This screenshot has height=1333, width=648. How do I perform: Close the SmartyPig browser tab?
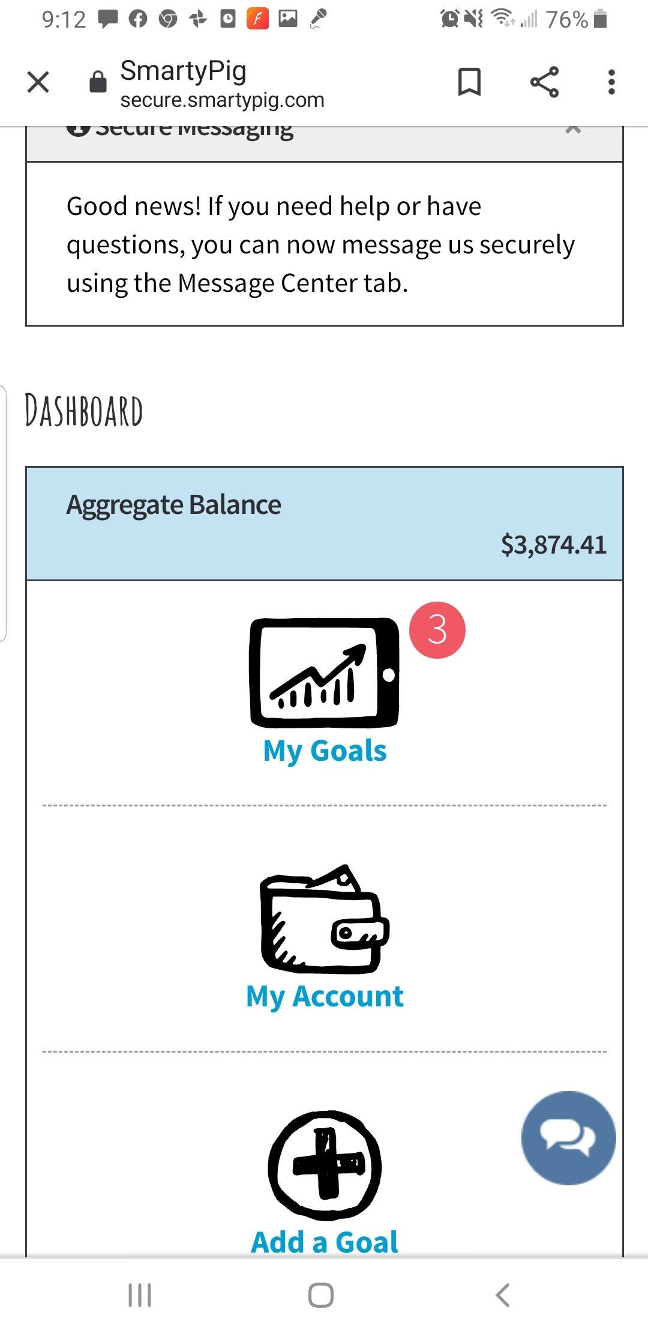click(x=38, y=82)
